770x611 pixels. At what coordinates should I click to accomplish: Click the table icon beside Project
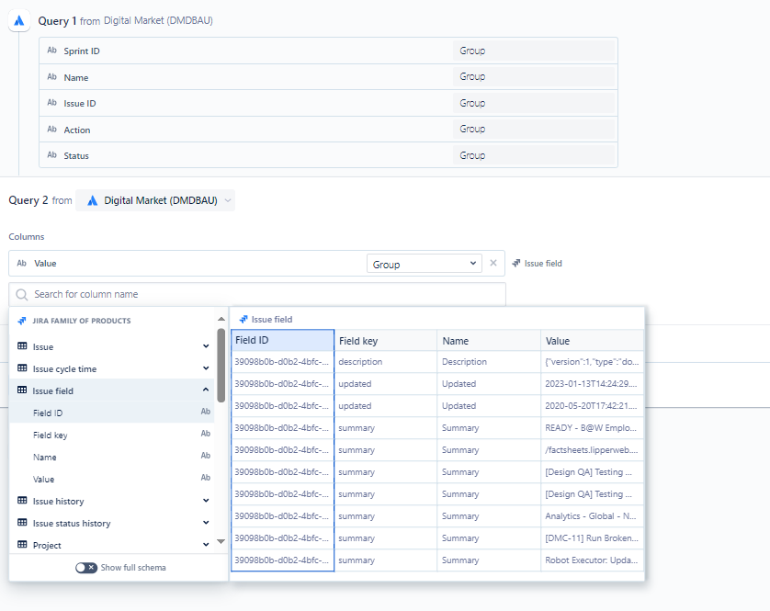coord(22,545)
